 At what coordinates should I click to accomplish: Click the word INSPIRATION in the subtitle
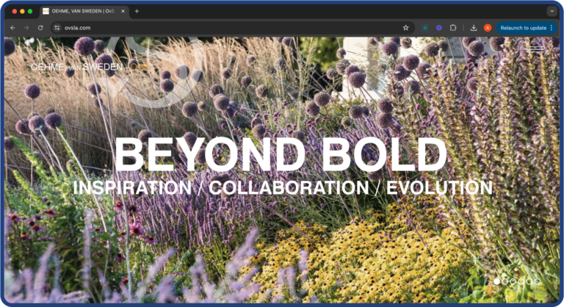(x=132, y=187)
